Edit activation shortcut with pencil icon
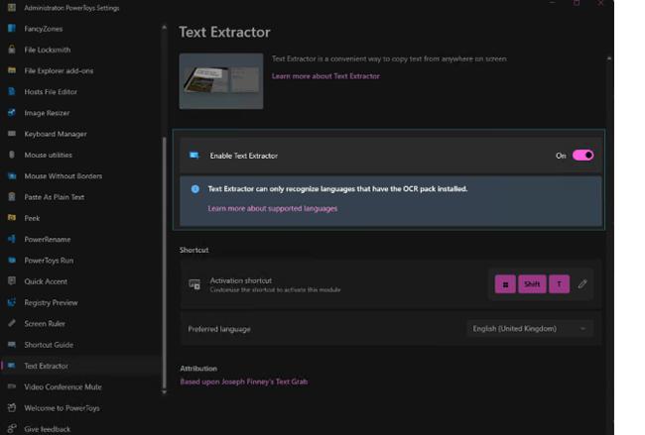Viewport: 645px width, 435px height. 582,283
